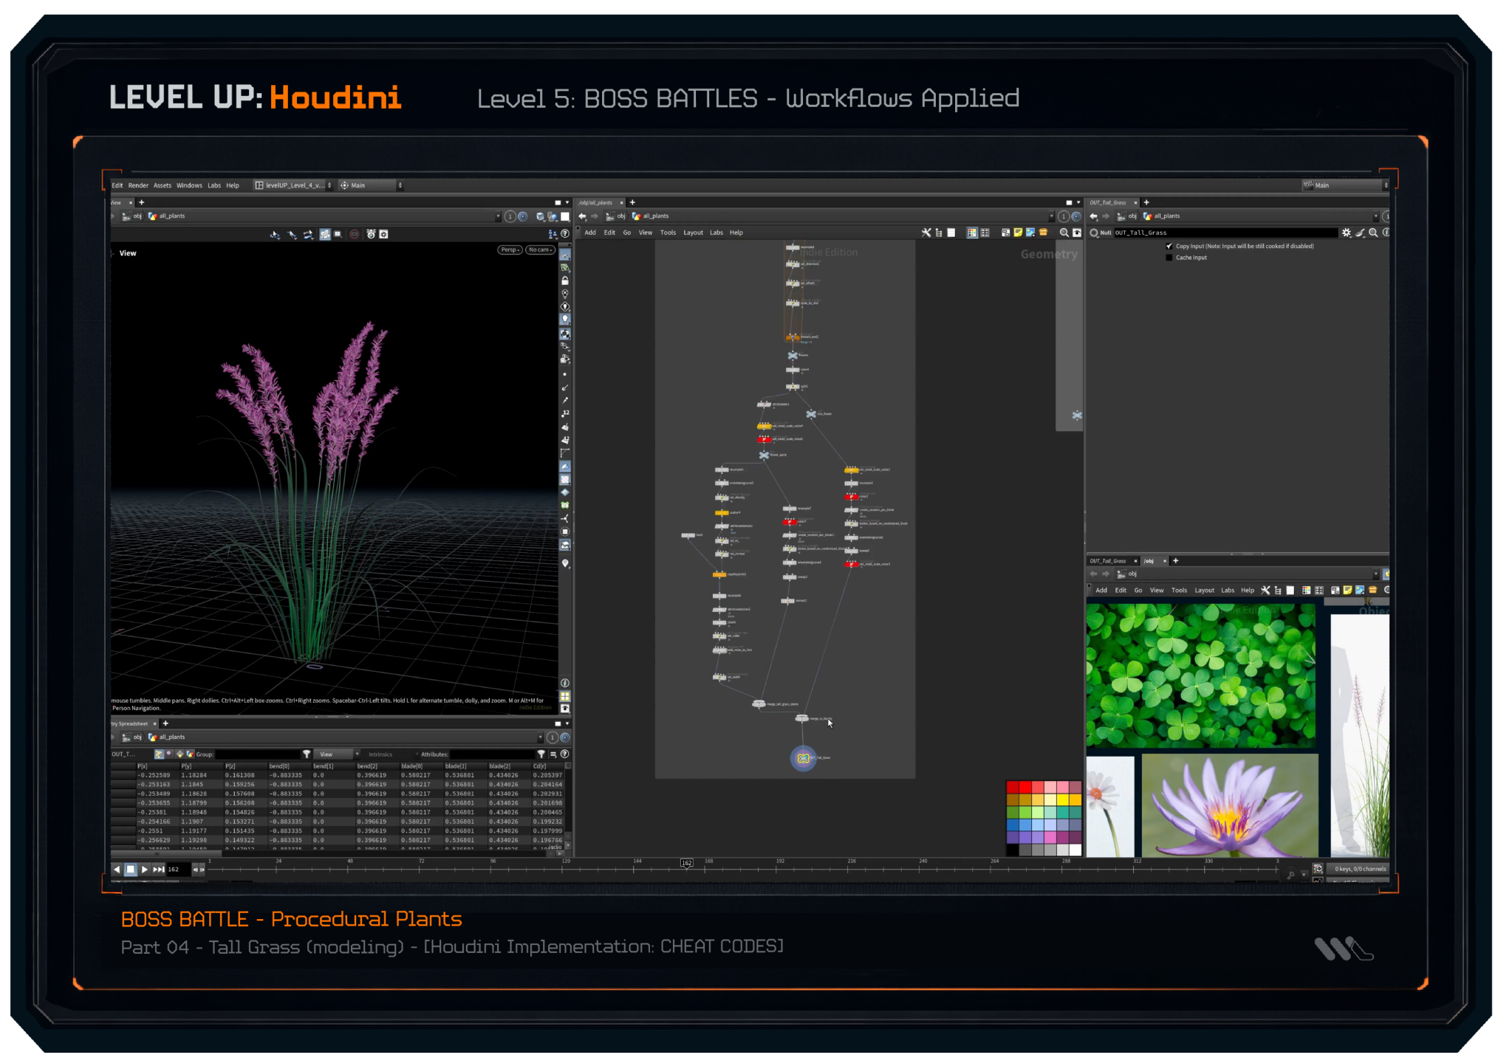Open the network search magnifier icon

pos(1064,233)
